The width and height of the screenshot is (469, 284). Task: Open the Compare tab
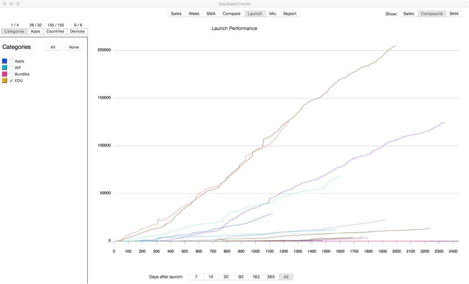coord(232,14)
